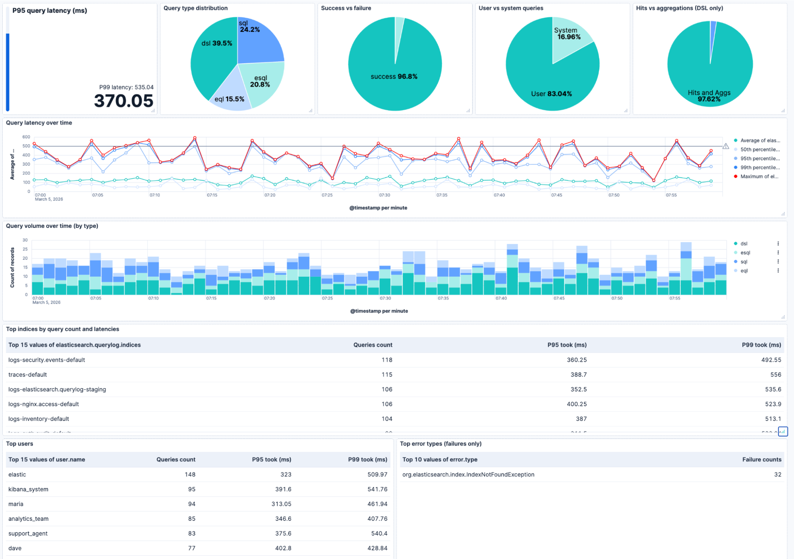Open legend options dots for esql series

coord(778,252)
